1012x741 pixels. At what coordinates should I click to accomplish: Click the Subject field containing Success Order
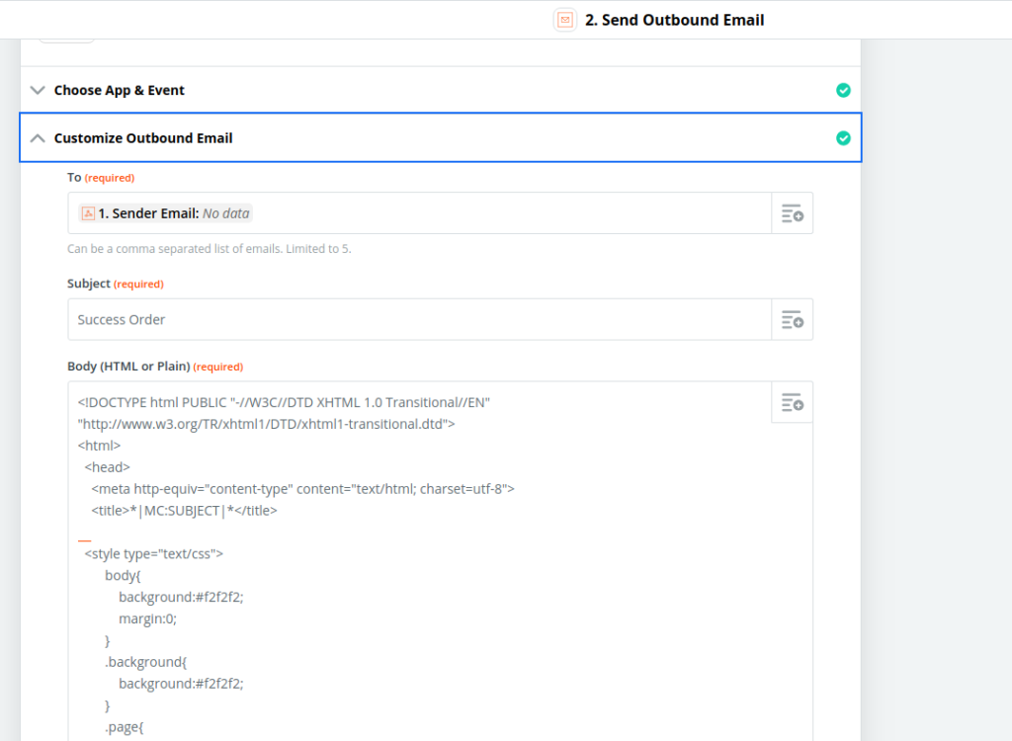click(x=419, y=319)
